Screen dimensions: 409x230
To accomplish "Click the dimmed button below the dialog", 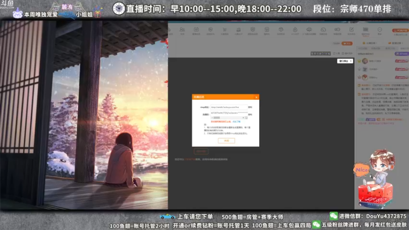I will click(x=201, y=151).
